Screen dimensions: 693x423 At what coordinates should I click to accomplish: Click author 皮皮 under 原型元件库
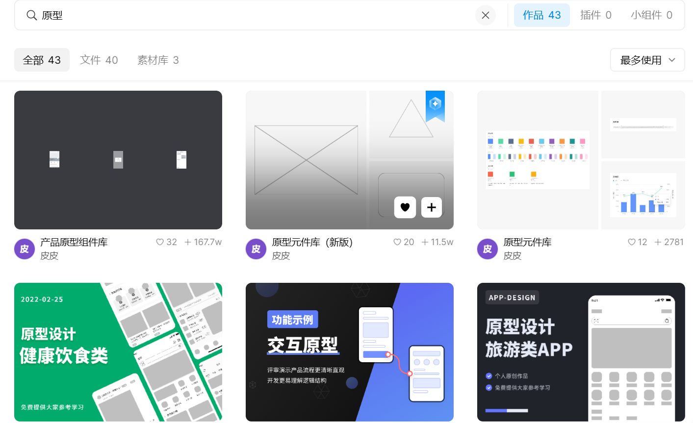pos(512,256)
